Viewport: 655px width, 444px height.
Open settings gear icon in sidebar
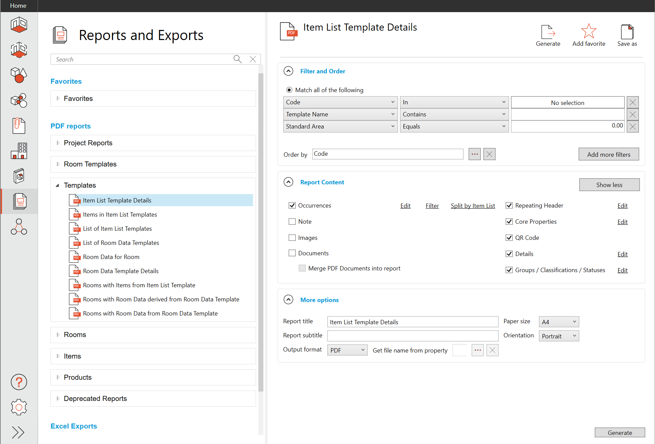[19, 407]
